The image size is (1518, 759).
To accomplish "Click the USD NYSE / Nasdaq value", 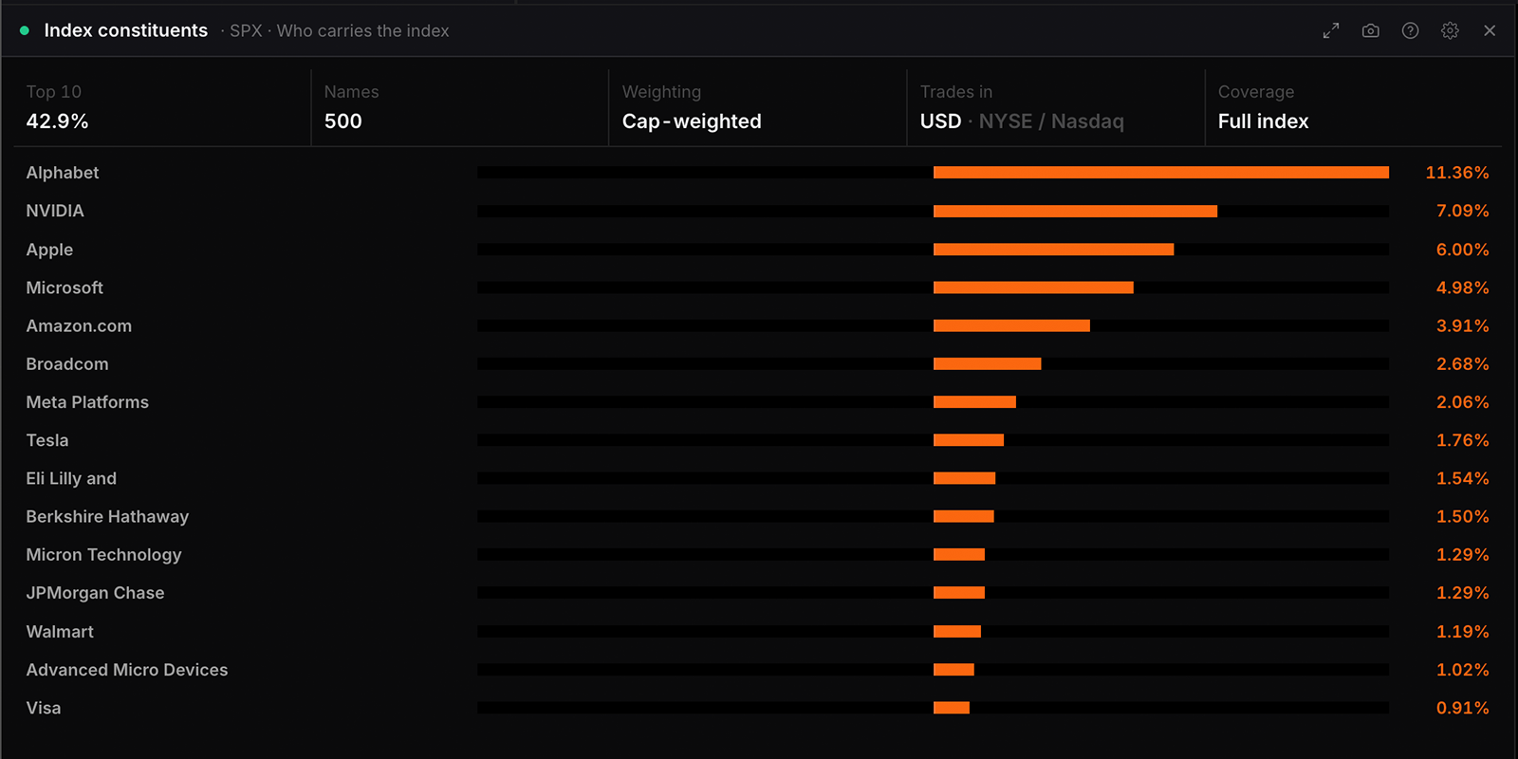I will (x=1022, y=121).
